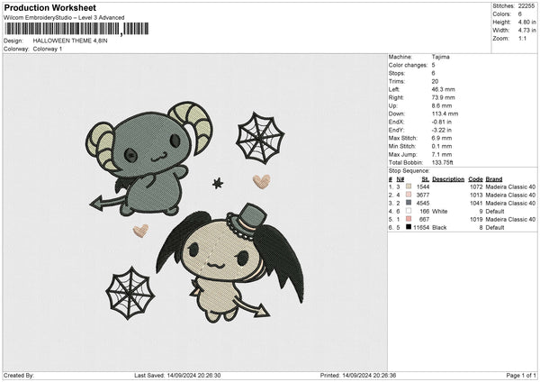Click the "N#" column header

(x=400, y=179)
